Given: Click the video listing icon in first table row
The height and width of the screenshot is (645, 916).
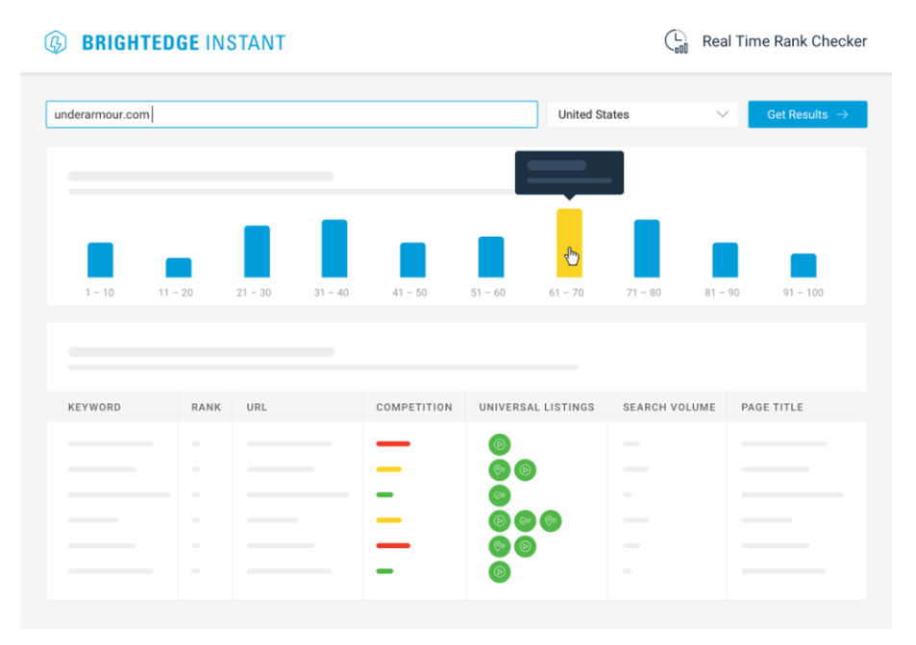Looking at the screenshot, I should coord(499,444).
